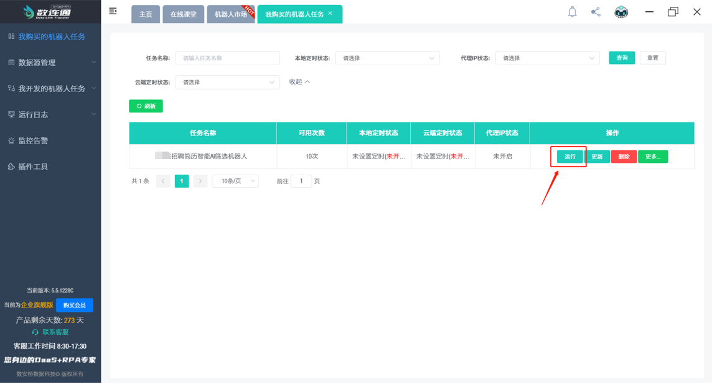Click the 刷新 refresh button
The height and width of the screenshot is (384, 712).
pyautogui.click(x=146, y=106)
